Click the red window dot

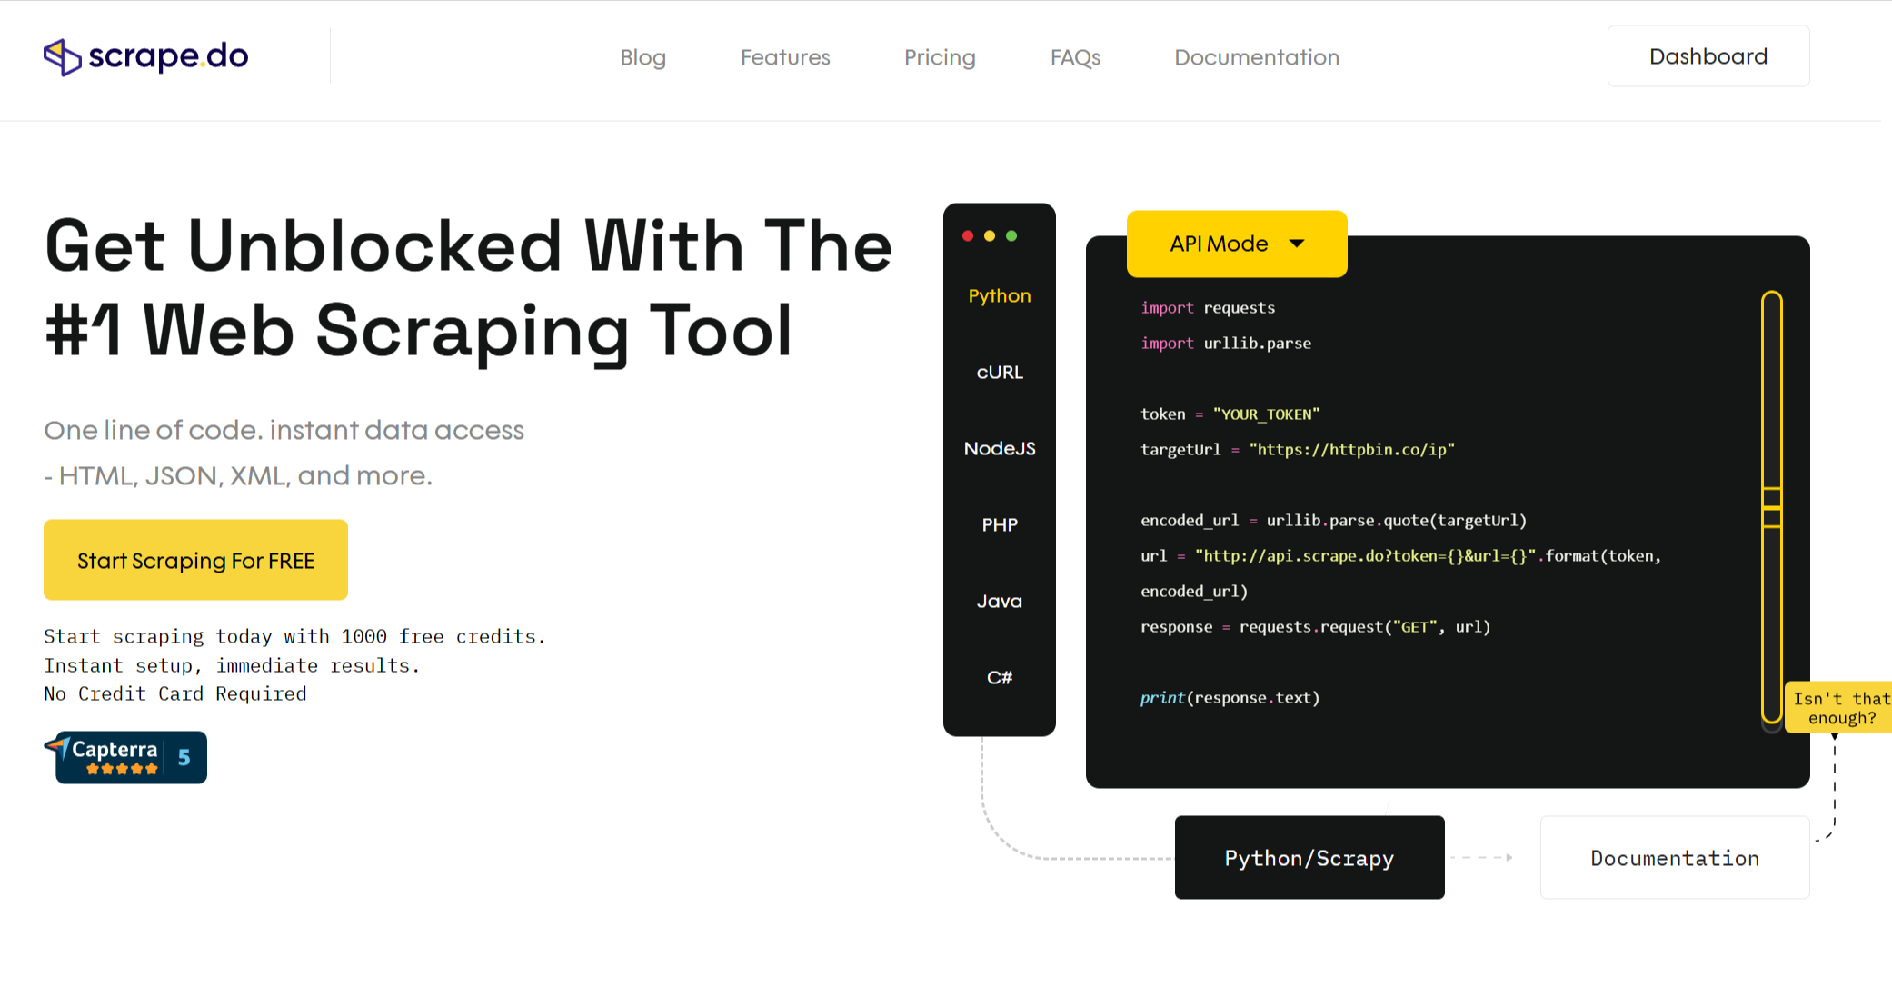click(x=968, y=236)
